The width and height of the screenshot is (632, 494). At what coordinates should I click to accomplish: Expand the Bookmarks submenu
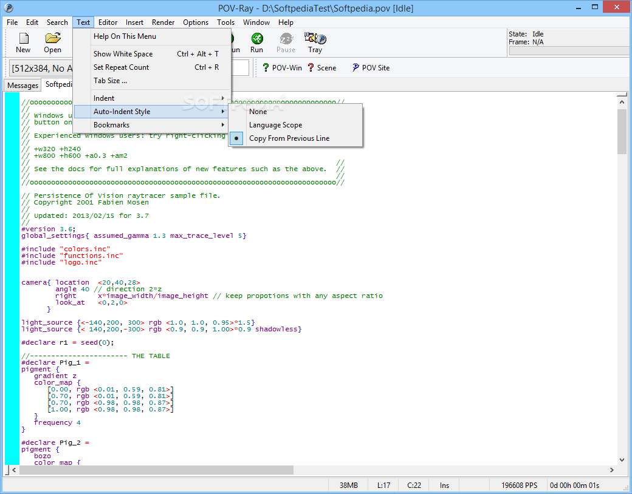point(152,125)
